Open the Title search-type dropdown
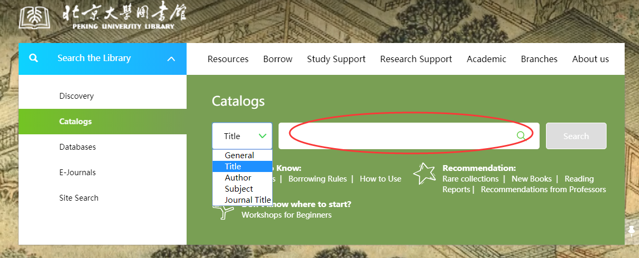The image size is (639, 258). tap(242, 136)
